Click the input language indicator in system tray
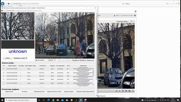 click(168, 100)
